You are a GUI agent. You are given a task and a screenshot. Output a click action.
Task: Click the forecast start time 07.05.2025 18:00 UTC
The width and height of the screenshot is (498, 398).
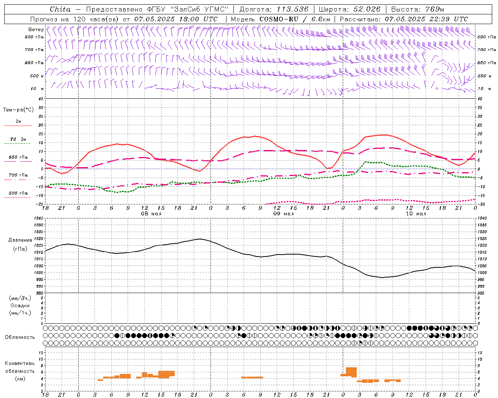(176, 19)
